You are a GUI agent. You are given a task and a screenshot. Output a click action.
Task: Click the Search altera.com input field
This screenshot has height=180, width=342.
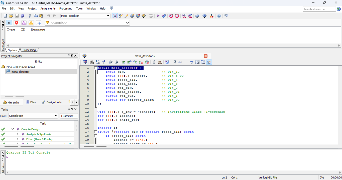[x=319, y=9]
